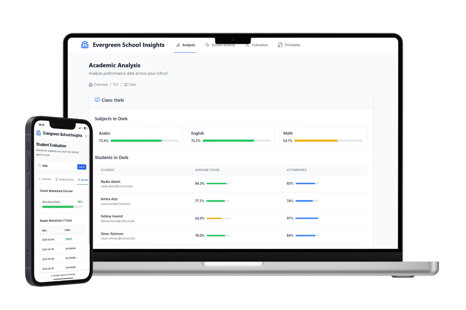Click the Overview breadcrumb home icon
466x310 pixels.
90,84
